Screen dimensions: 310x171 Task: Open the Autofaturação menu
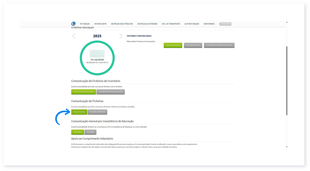[192, 24]
